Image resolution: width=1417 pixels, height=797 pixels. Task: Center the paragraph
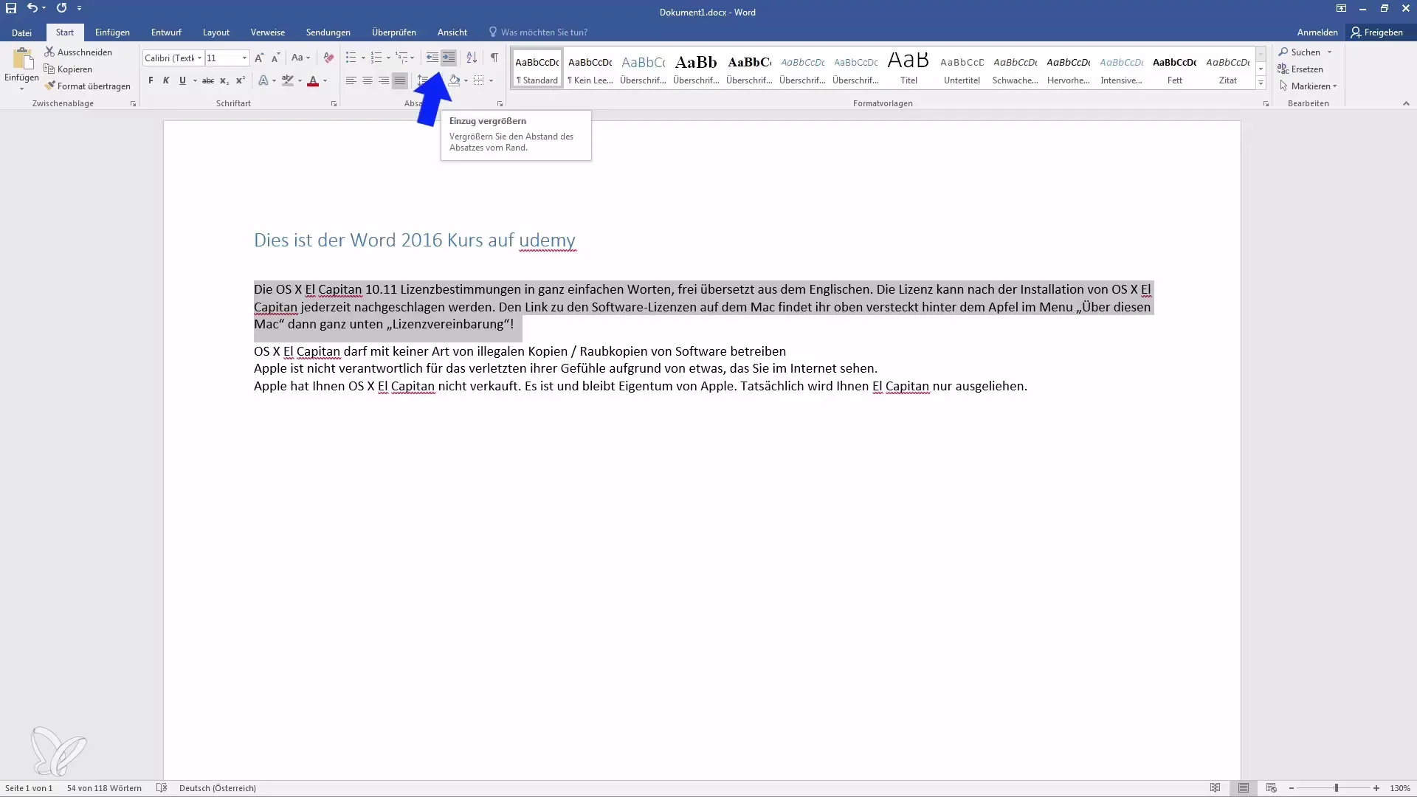point(367,80)
